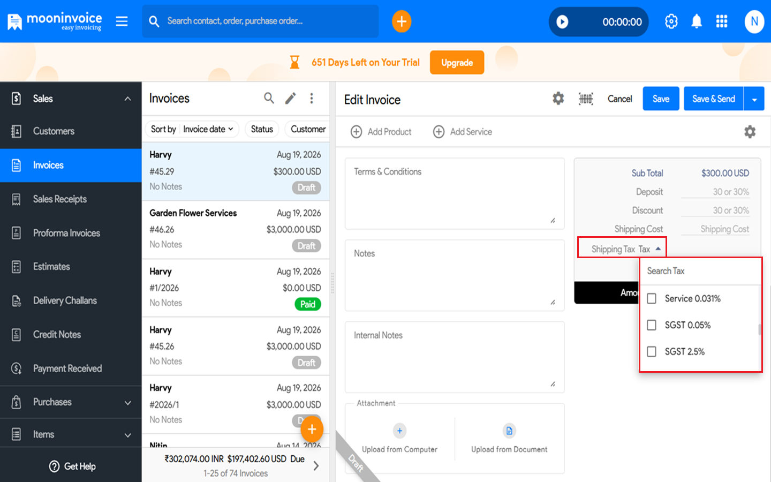The image size is (771, 482).
Task: Open the Save & Send dropdown arrow
Action: (754, 99)
